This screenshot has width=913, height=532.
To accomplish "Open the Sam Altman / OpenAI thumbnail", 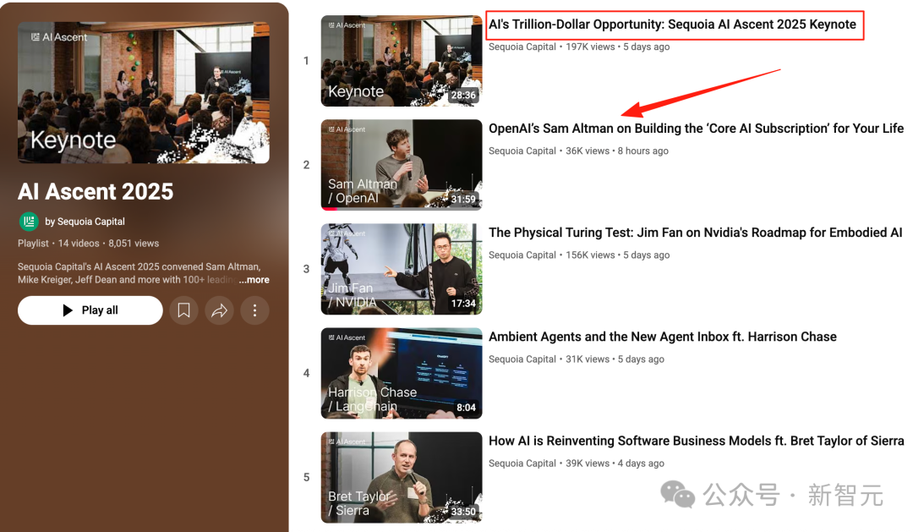I will click(402, 165).
